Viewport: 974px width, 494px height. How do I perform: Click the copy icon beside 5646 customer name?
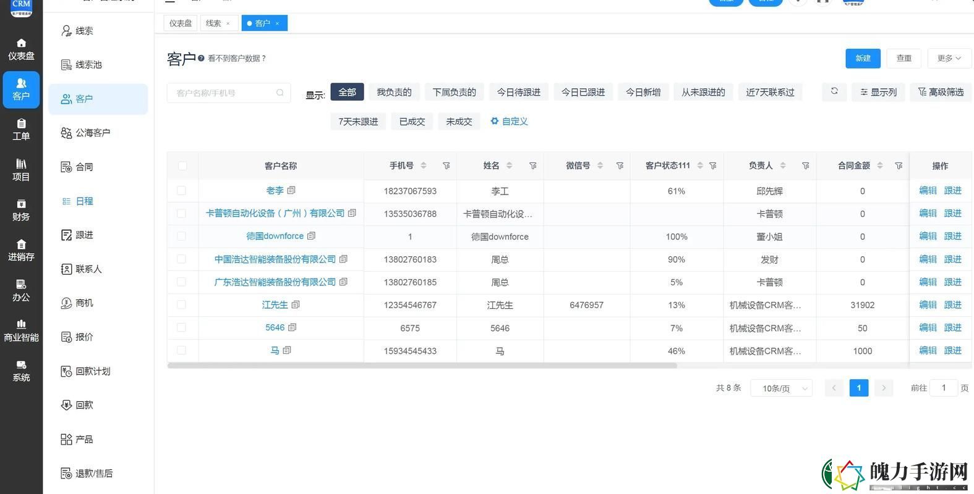293,327
